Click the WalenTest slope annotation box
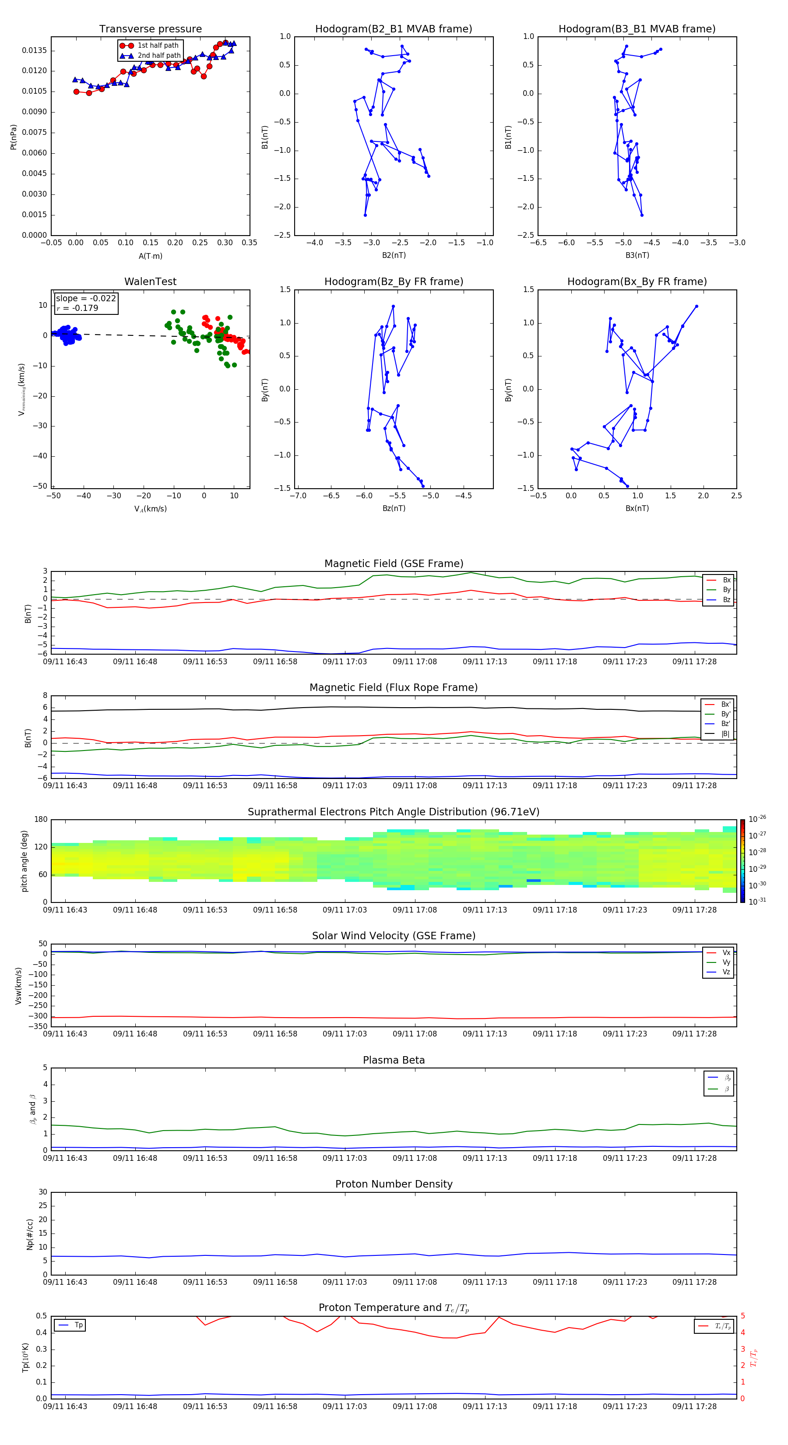The height and width of the screenshot is (1445, 788). coord(86,303)
